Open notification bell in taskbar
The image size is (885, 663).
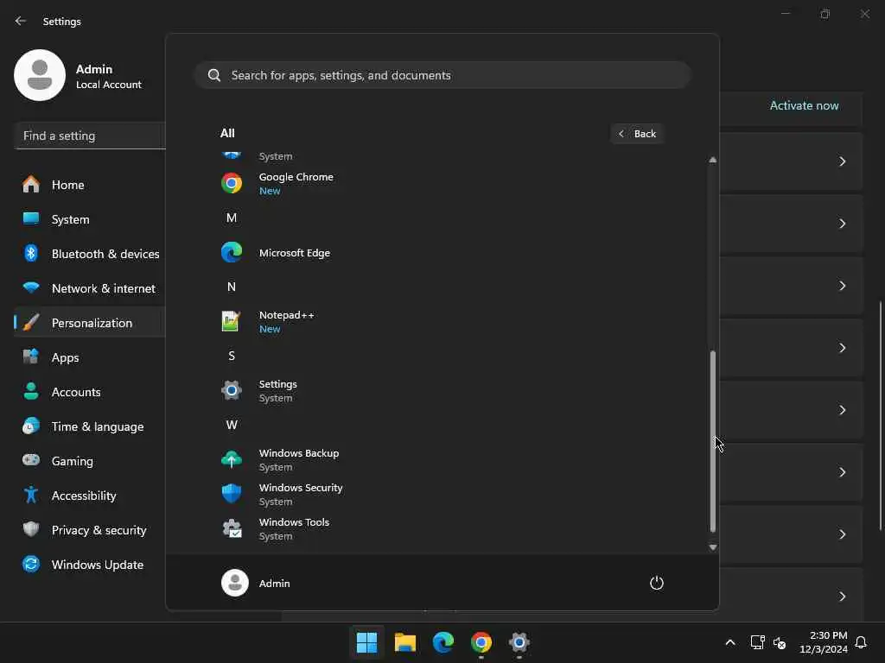(861, 642)
